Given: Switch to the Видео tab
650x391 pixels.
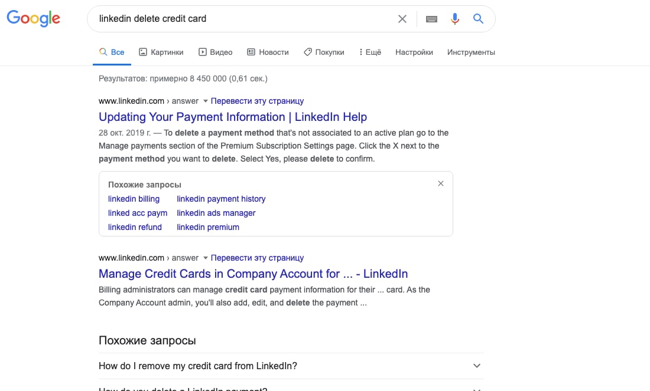Looking at the screenshot, I should pyautogui.click(x=215, y=52).
